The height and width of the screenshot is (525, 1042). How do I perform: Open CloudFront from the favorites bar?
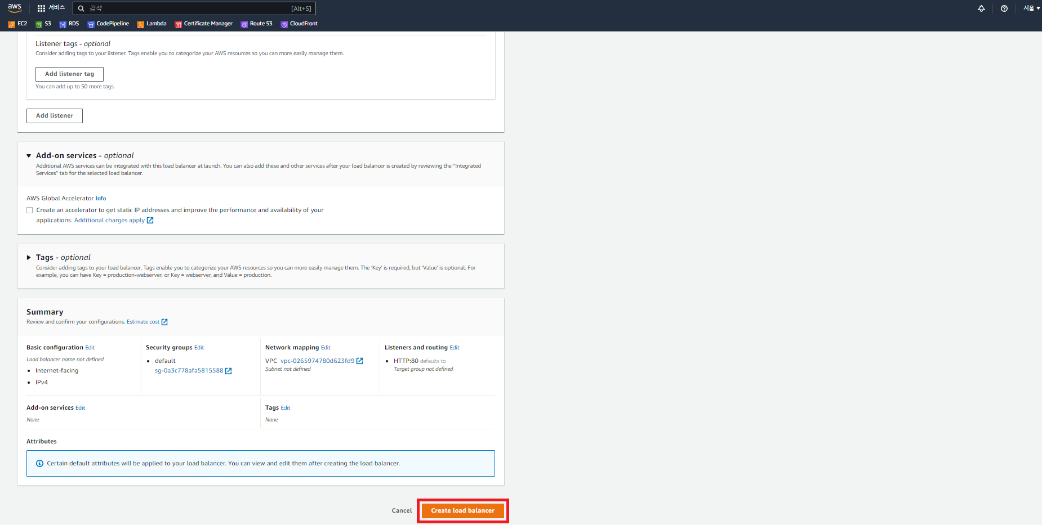click(299, 24)
